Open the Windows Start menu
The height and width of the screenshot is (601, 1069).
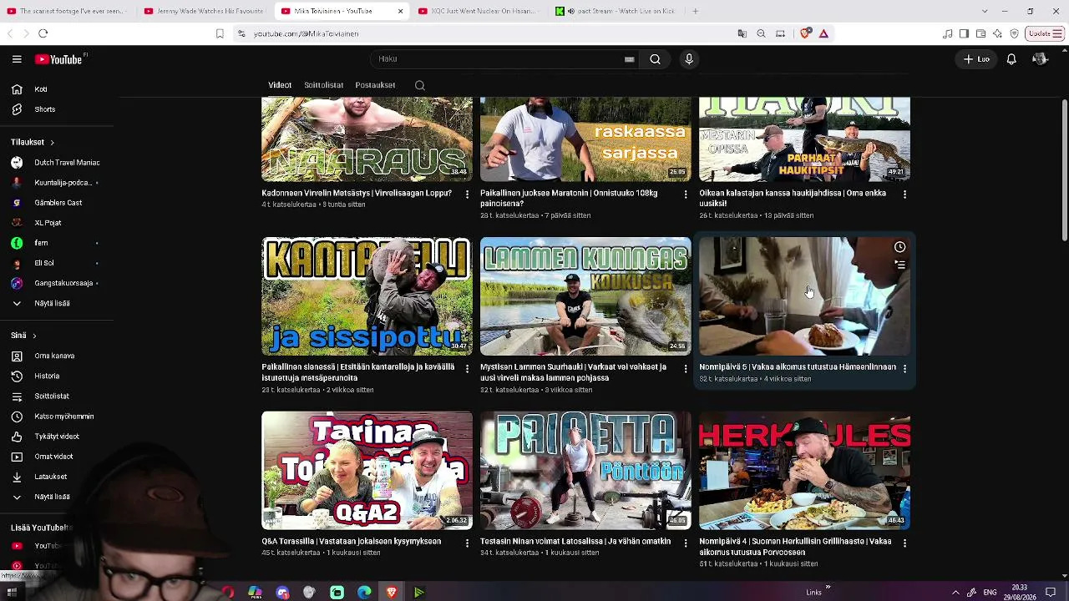click(12, 593)
